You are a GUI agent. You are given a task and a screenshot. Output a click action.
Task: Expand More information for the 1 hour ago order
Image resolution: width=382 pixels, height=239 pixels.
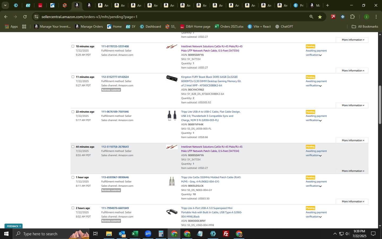click(x=352, y=202)
